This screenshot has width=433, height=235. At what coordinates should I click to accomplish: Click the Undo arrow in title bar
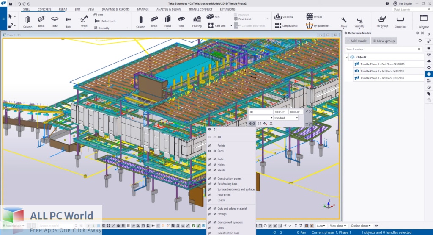point(19,3)
